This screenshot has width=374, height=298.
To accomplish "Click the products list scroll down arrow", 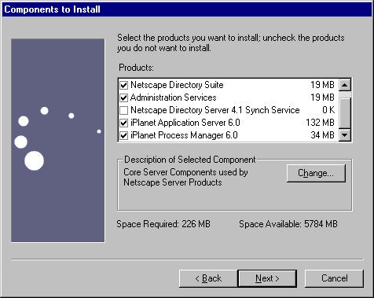I will (x=345, y=135).
